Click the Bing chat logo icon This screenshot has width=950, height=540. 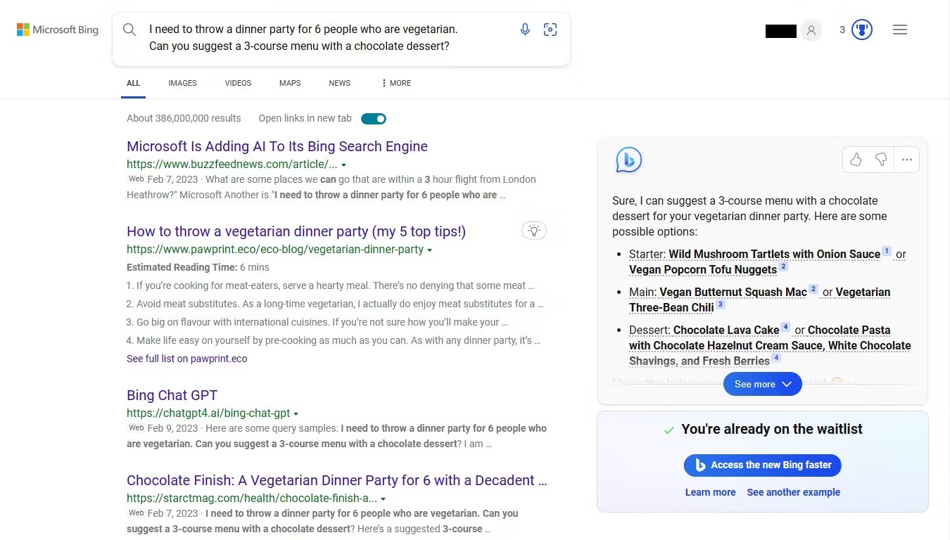click(628, 160)
